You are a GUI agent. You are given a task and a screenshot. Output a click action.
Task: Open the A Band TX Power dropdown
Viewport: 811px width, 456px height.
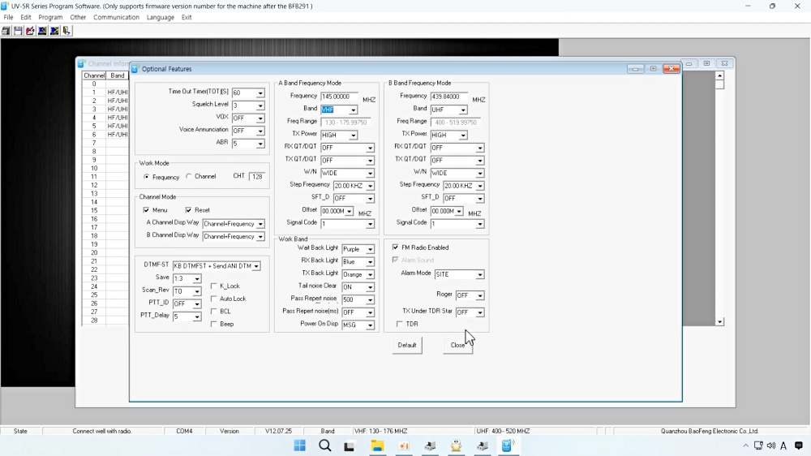coord(354,135)
